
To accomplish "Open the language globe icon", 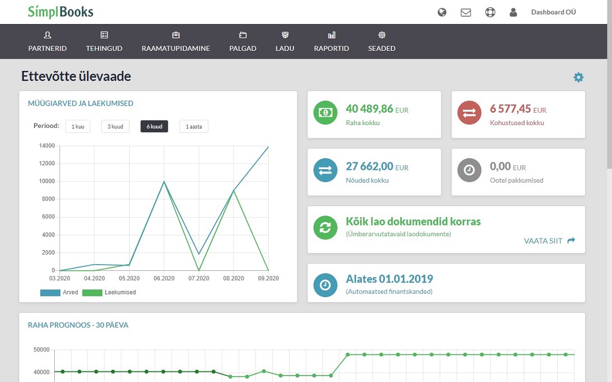I will pos(442,12).
